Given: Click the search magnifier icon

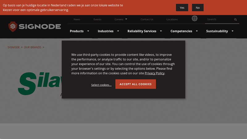Looking at the screenshot, I should [x=235, y=19].
